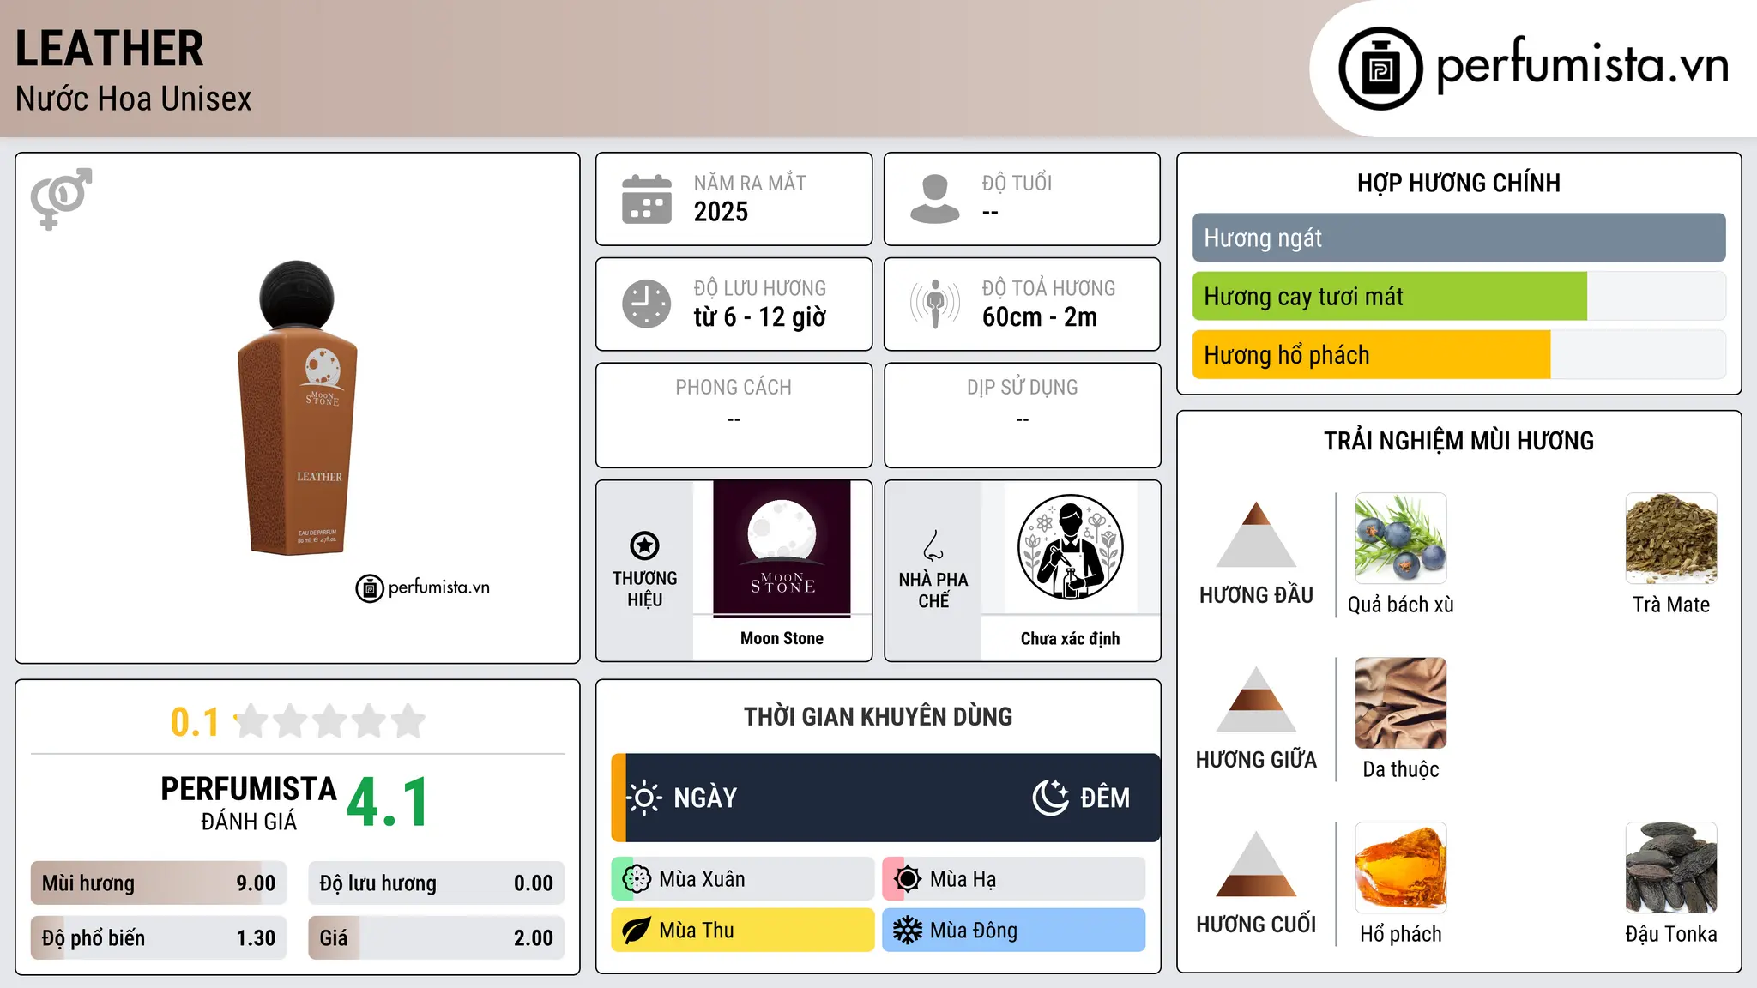Click the Perfumista Đánh giá label
Image resolution: width=1757 pixels, height=988 pixels.
pos(249,803)
